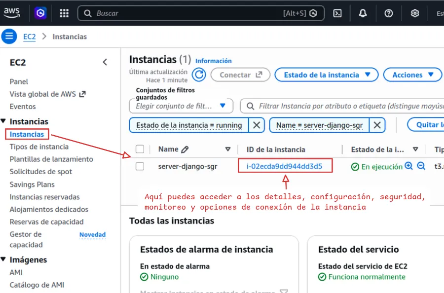This screenshot has height=293, width=444.
Task: Click the Conectar button
Action: pos(240,75)
